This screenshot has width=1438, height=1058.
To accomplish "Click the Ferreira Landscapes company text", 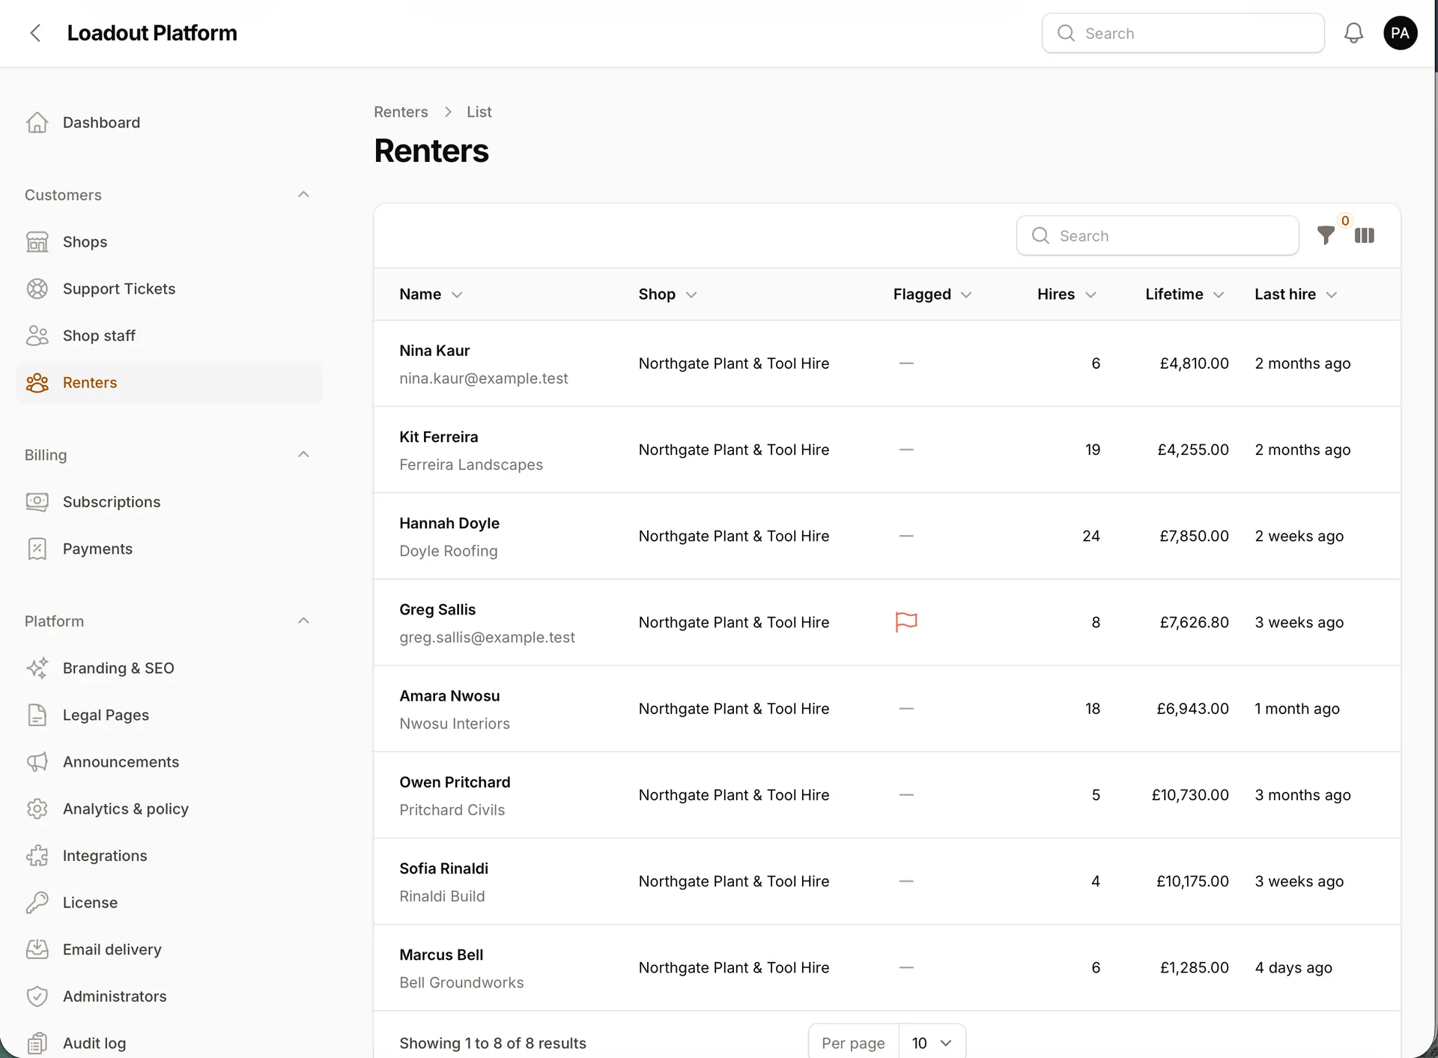I will pos(471,465).
